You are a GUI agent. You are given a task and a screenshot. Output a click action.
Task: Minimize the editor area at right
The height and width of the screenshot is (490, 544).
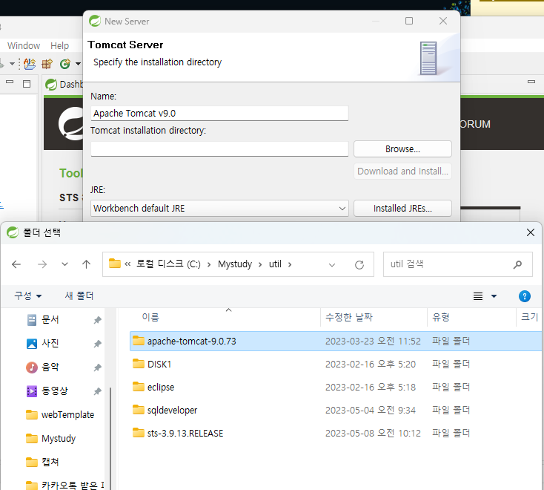click(x=531, y=82)
